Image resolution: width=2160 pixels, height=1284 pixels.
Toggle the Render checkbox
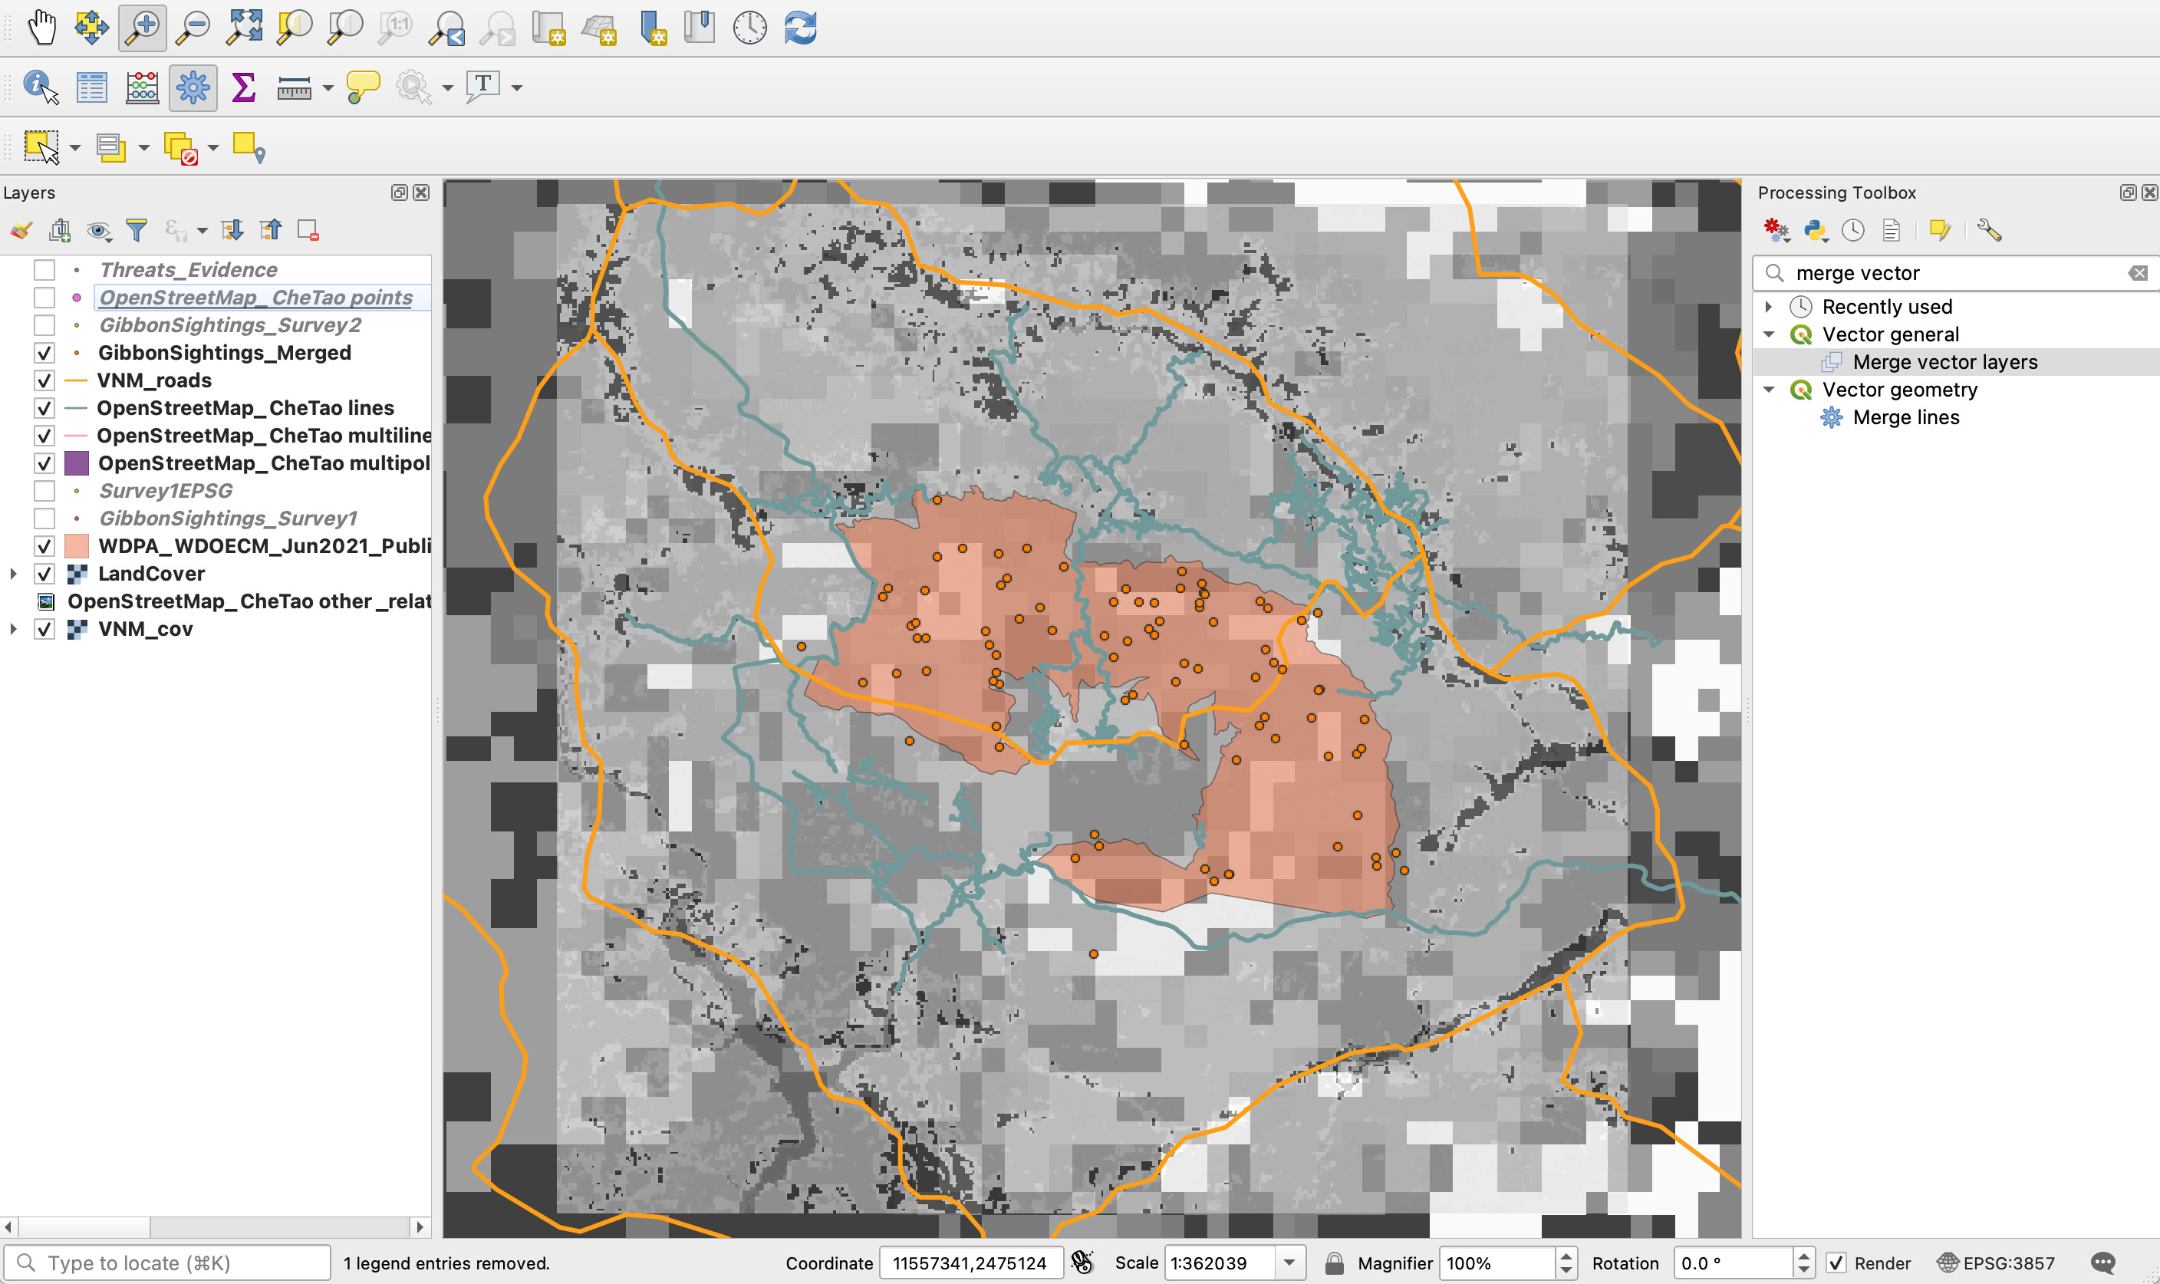point(1836,1263)
